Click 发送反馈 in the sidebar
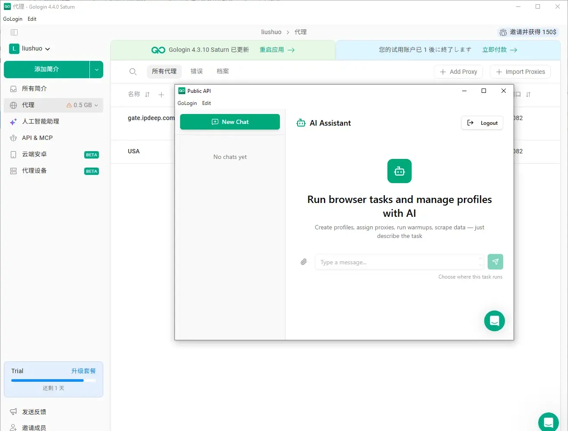The width and height of the screenshot is (568, 431). pos(34,412)
